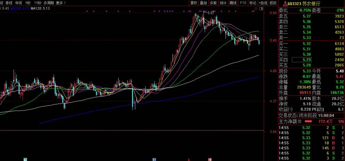Click +自选 to add to watchlist
The width and height of the screenshot is (345, 161).
pos(263,3)
